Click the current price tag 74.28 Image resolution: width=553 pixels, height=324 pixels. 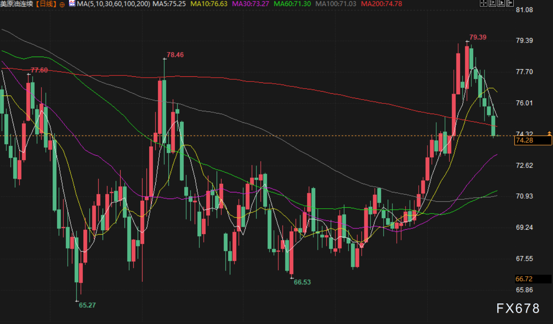pos(533,140)
